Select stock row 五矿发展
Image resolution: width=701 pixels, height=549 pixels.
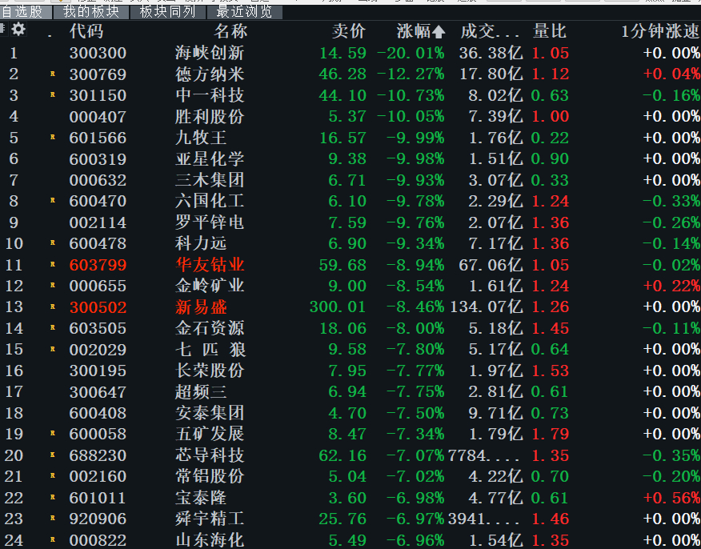pyautogui.click(x=350, y=434)
